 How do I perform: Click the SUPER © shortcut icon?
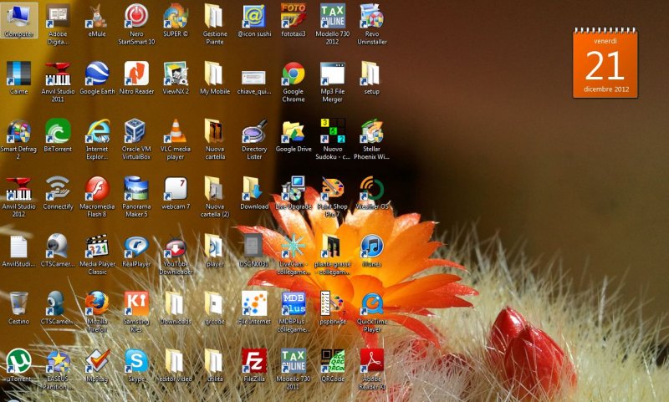pyautogui.click(x=176, y=17)
